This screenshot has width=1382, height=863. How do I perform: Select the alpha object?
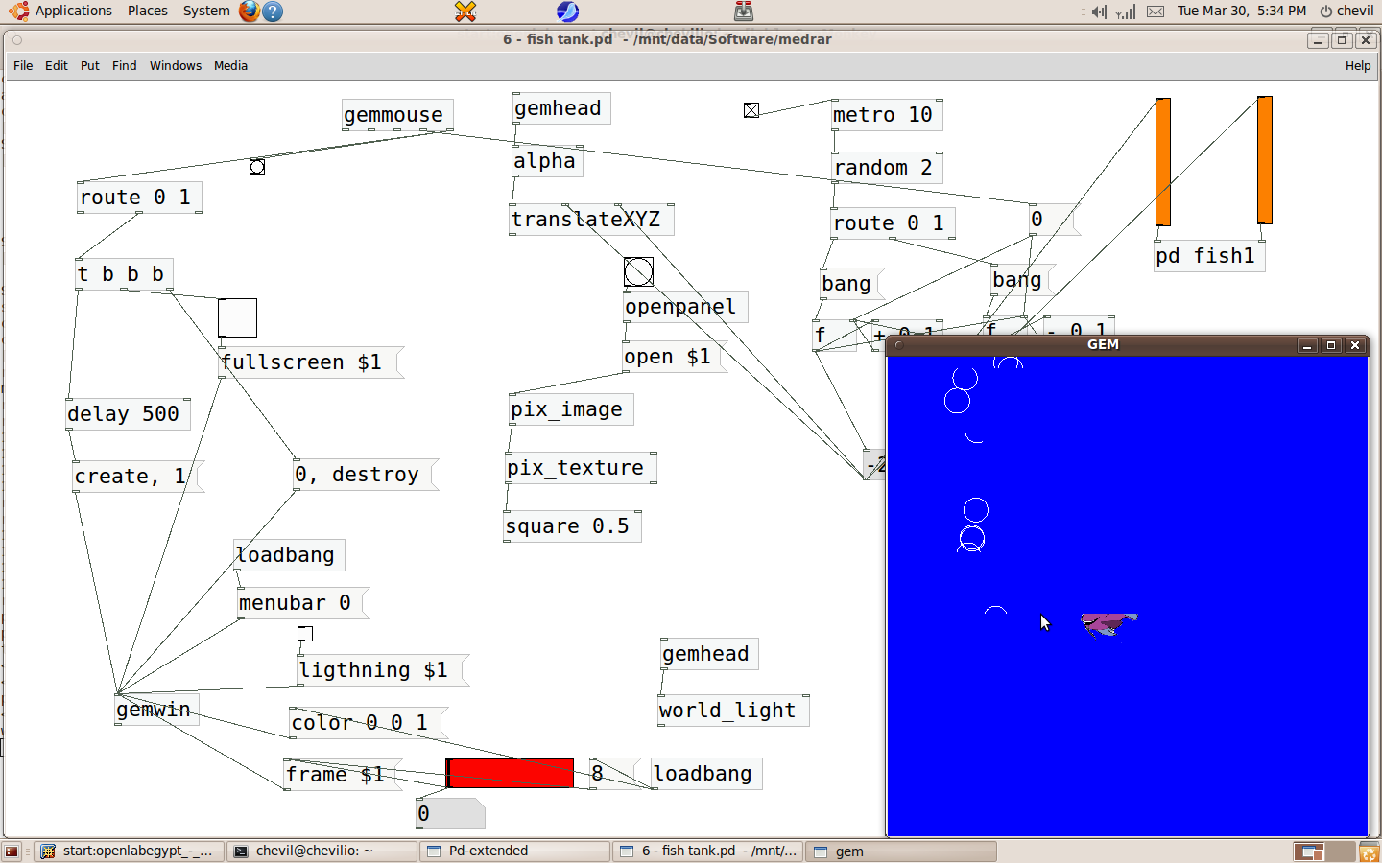click(x=547, y=161)
